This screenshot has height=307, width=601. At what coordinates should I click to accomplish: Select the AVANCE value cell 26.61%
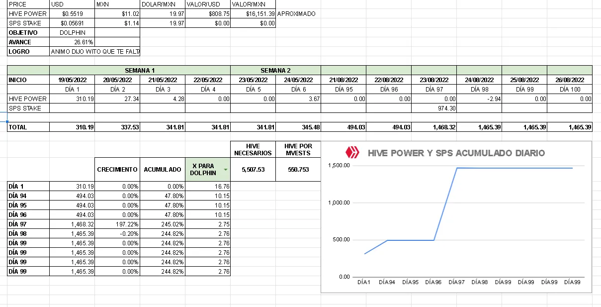click(x=72, y=42)
